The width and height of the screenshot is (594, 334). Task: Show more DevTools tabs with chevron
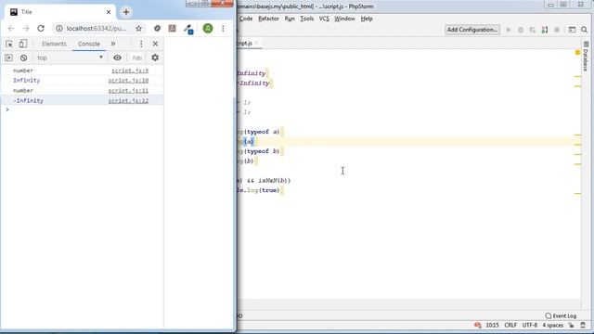click(113, 44)
